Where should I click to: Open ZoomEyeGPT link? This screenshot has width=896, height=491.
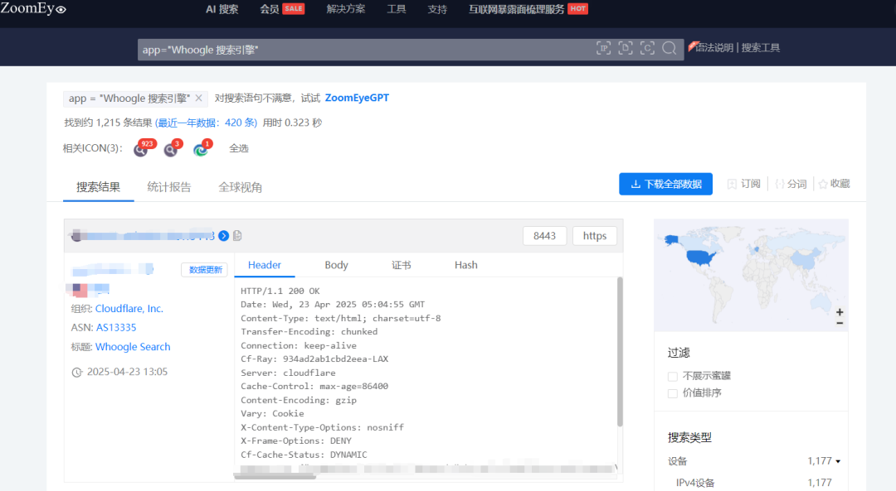click(x=357, y=98)
